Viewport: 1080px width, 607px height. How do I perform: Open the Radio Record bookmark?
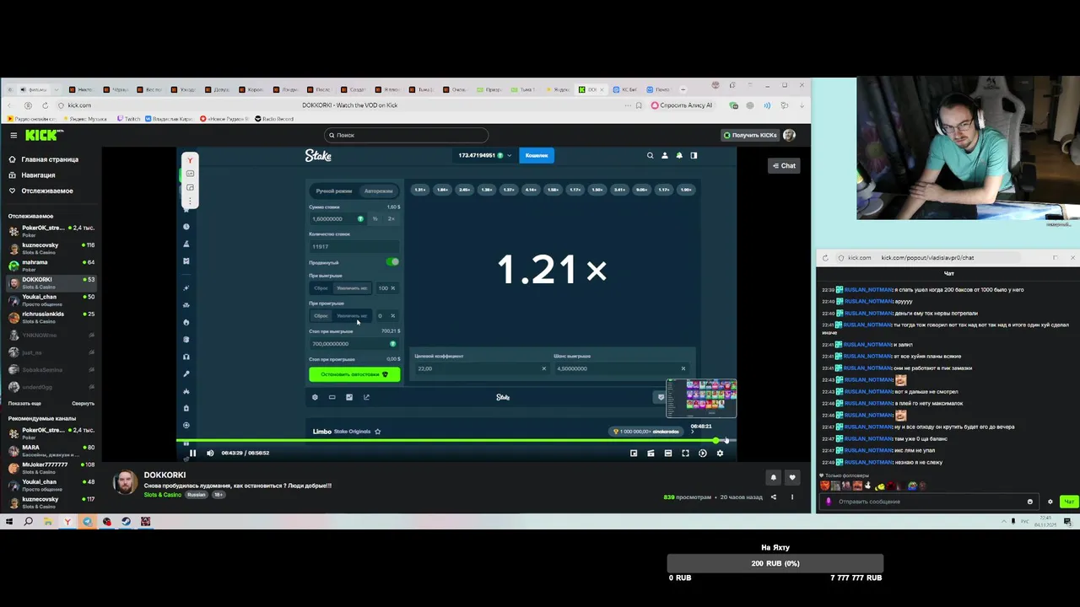tap(275, 119)
